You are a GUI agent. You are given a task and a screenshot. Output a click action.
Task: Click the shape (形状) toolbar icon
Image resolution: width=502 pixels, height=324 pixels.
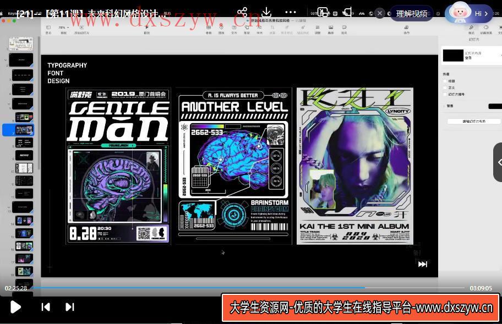(247, 28)
